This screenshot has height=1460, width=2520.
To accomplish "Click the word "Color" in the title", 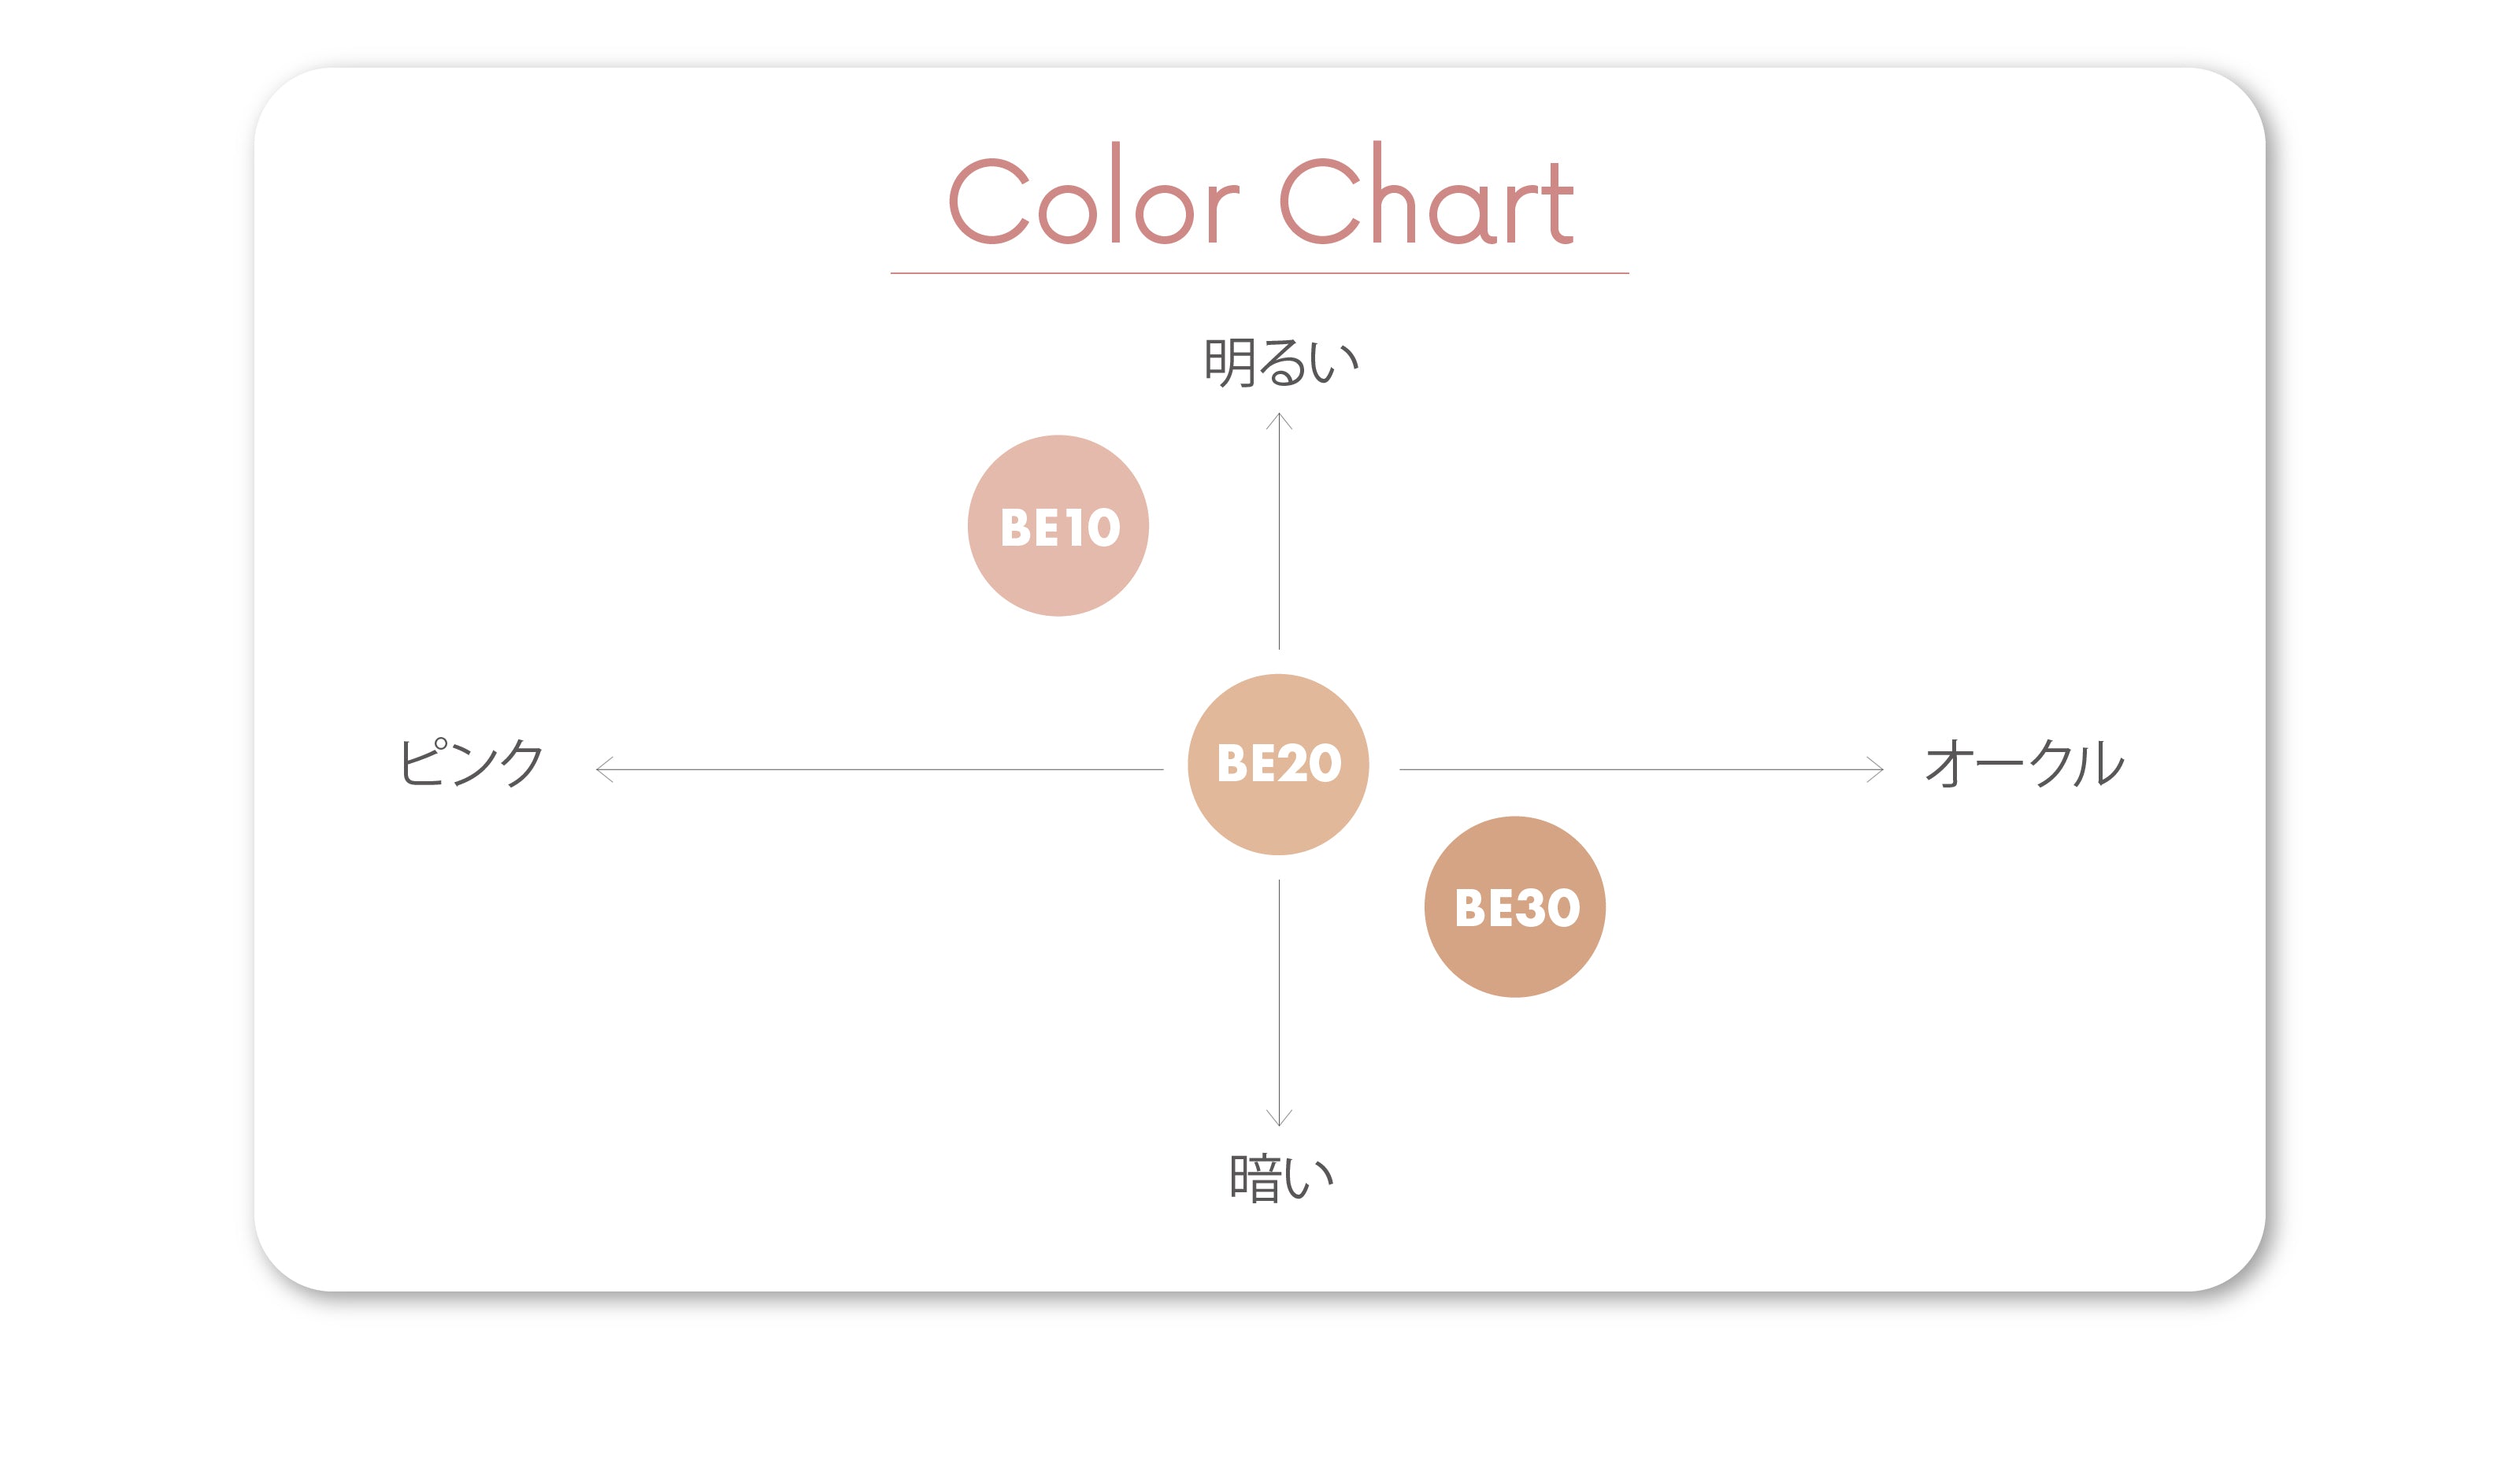I will tap(1093, 198).
